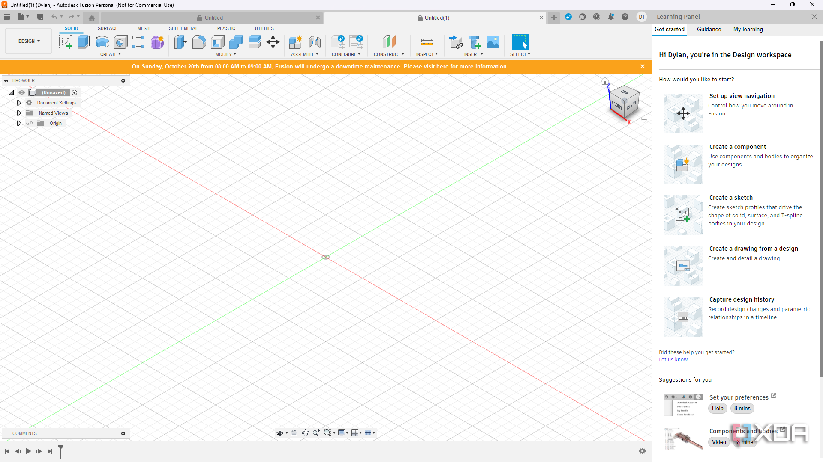Select the Hole tool
Image resolution: width=823 pixels, height=462 pixels.
pyautogui.click(x=121, y=42)
